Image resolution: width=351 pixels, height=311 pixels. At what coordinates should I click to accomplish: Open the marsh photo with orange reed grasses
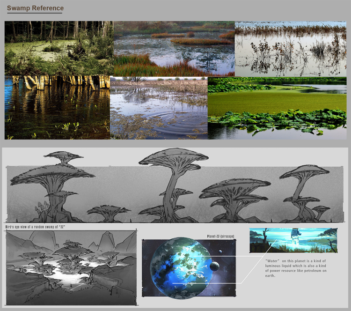174,48
